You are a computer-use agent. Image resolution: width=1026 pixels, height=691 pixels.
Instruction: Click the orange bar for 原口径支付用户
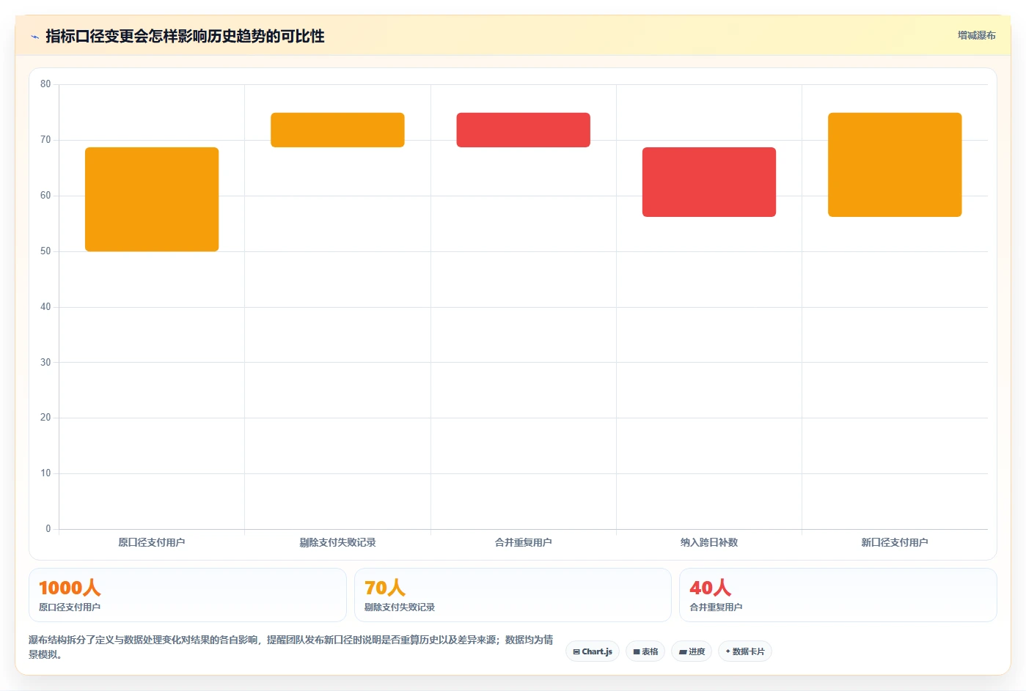[152, 199]
